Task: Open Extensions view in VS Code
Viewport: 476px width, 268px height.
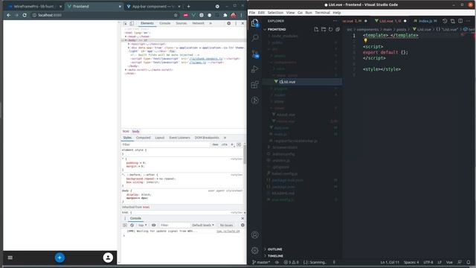Action: (x=255, y=84)
